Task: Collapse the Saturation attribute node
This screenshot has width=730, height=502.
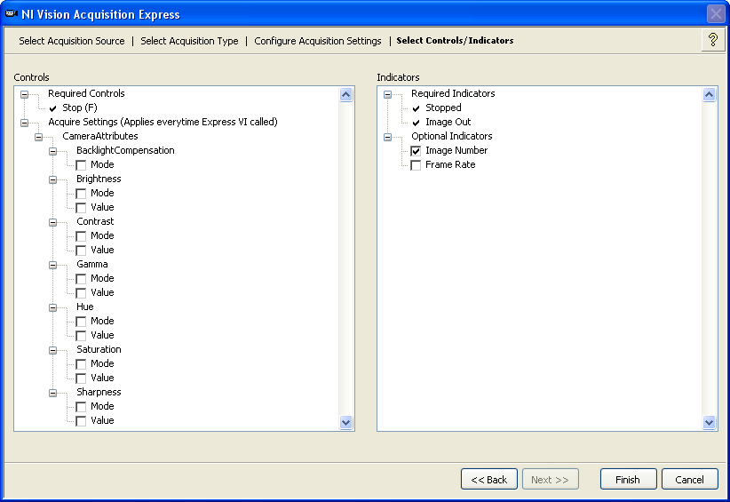Action: pos(53,350)
